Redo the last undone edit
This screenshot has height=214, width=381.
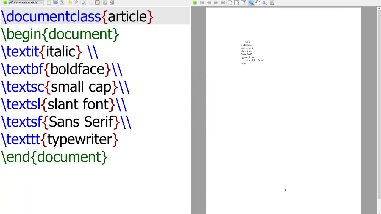click(76, 2)
